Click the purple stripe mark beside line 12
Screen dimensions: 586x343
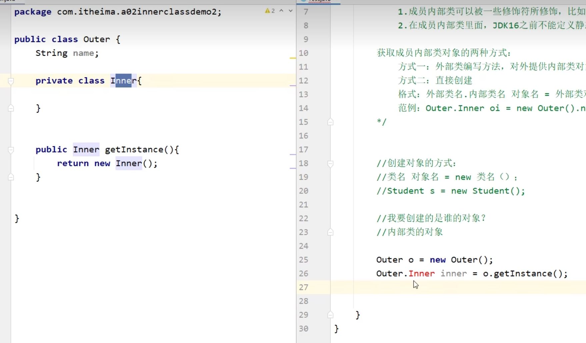(x=293, y=86)
